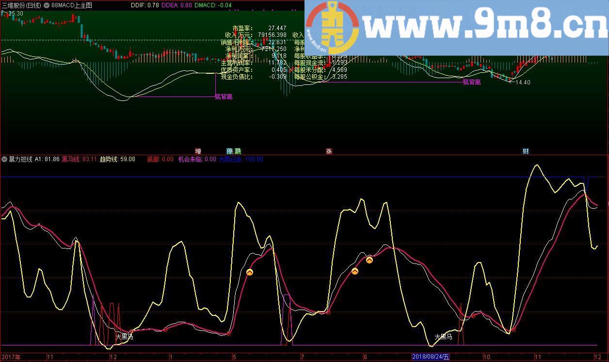Click the orange arrow signal near month 5
Viewport: 609px width, 362px height.
pyautogui.click(x=250, y=273)
